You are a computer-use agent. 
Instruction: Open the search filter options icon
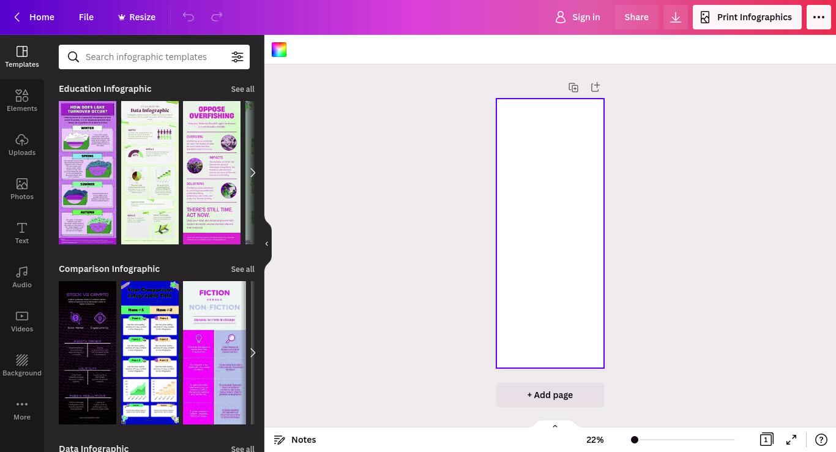coord(237,57)
